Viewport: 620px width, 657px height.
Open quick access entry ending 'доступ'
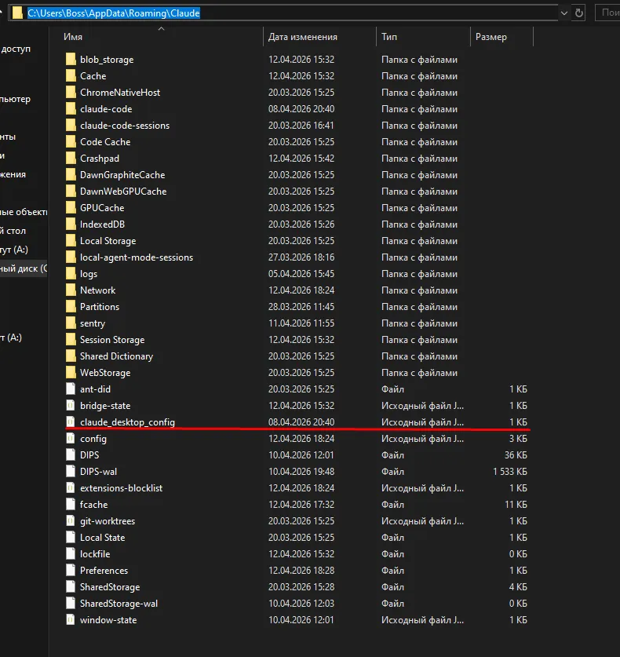16,49
